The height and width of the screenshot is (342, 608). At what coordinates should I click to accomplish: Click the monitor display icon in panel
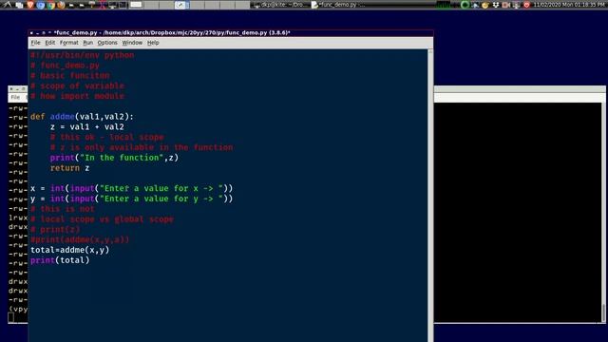tap(112, 5)
